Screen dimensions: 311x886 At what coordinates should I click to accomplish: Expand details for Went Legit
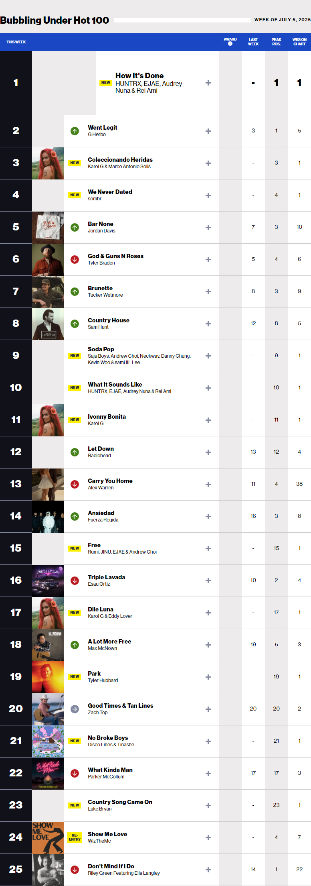208,131
